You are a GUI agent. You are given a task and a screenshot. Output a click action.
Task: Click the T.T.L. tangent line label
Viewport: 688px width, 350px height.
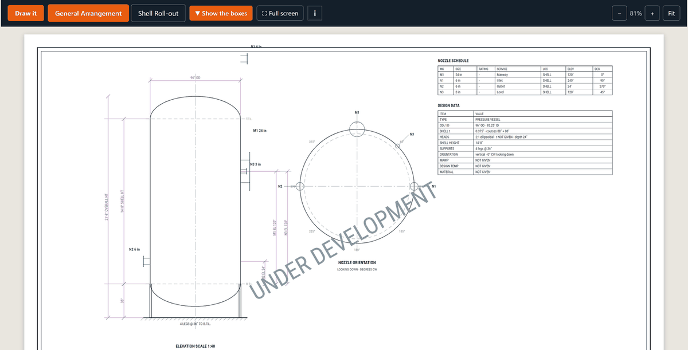point(249,119)
